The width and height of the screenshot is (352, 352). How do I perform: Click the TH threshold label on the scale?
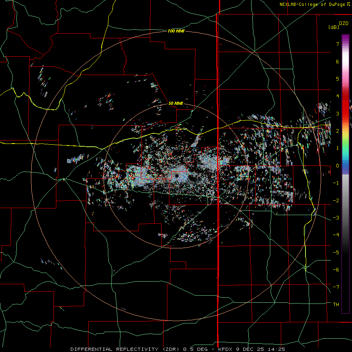336,305
